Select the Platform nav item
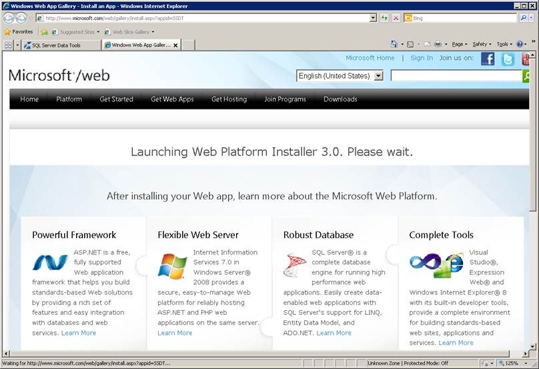Screen dimensions: 539x369 [x=69, y=99]
